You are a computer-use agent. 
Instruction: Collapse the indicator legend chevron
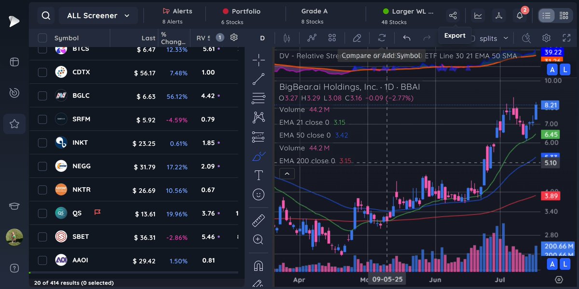click(287, 174)
